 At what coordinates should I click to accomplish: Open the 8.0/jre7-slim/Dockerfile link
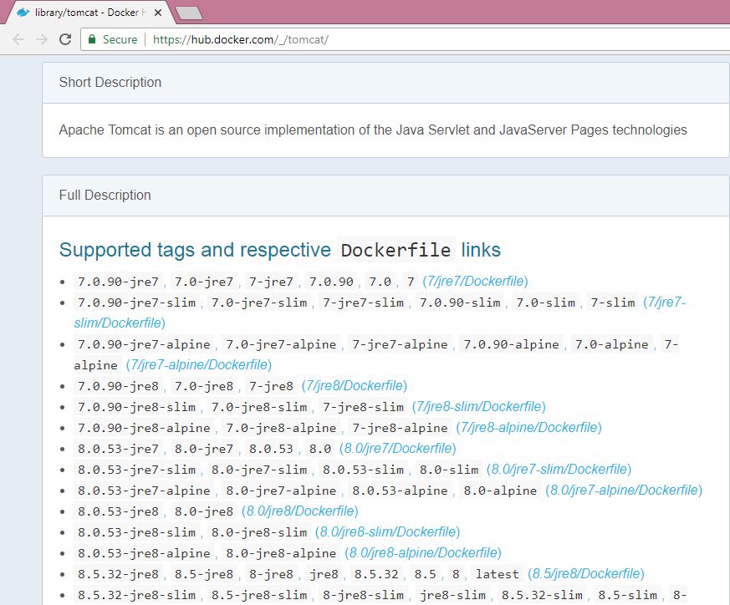(x=559, y=469)
